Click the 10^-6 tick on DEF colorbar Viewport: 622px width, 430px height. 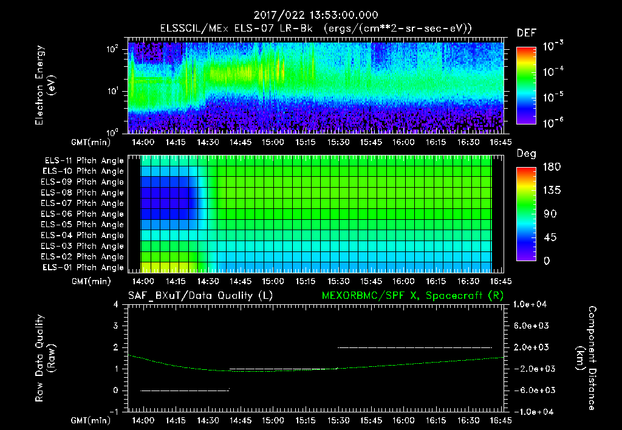[553, 123]
